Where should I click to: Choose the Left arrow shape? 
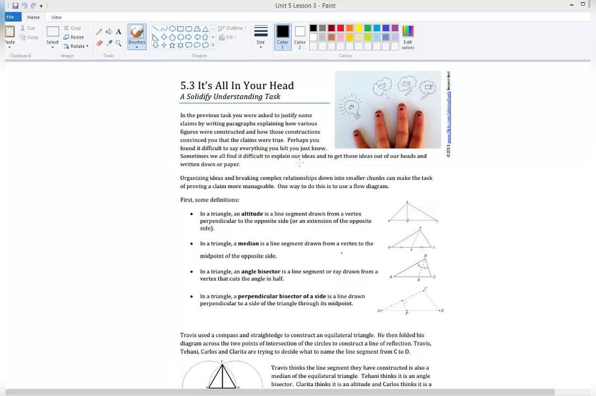pos(197,37)
